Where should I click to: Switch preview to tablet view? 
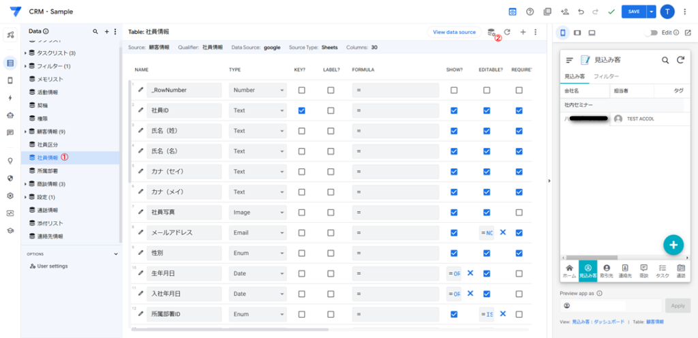[577, 32]
